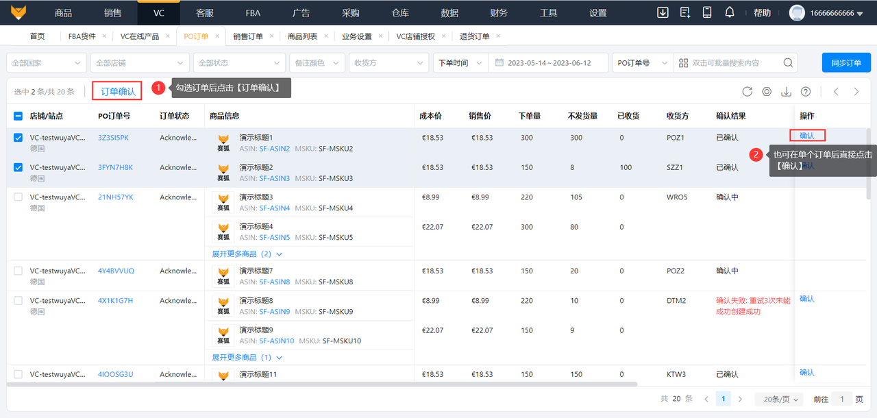Toggle the select-all header checkbox

tap(18, 116)
